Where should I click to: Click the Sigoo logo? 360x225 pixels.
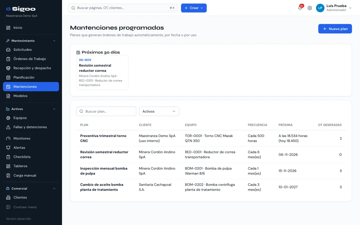click(21, 9)
